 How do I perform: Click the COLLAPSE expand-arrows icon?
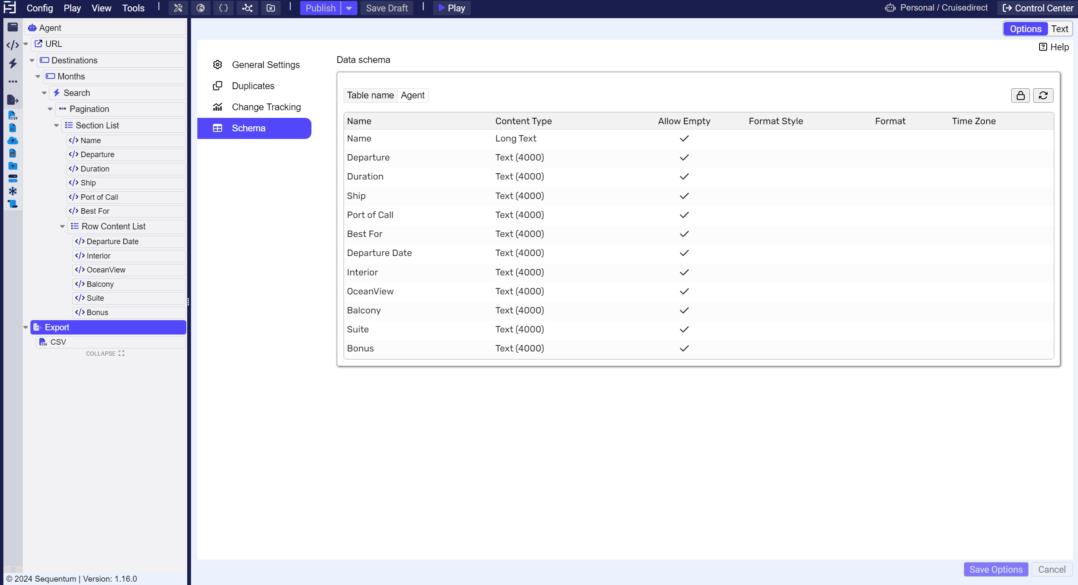pyautogui.click(x=122, y=354)
